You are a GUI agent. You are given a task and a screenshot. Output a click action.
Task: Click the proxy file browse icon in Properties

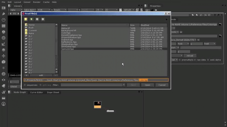[x=220, y=36]
